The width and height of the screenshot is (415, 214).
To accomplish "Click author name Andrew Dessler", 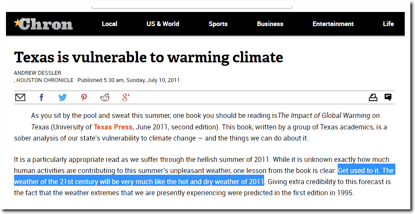I will point(38,73).
